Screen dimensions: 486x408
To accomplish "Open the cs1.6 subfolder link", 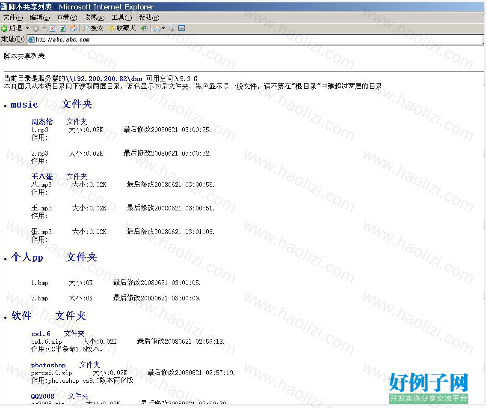I will (41, 334).
